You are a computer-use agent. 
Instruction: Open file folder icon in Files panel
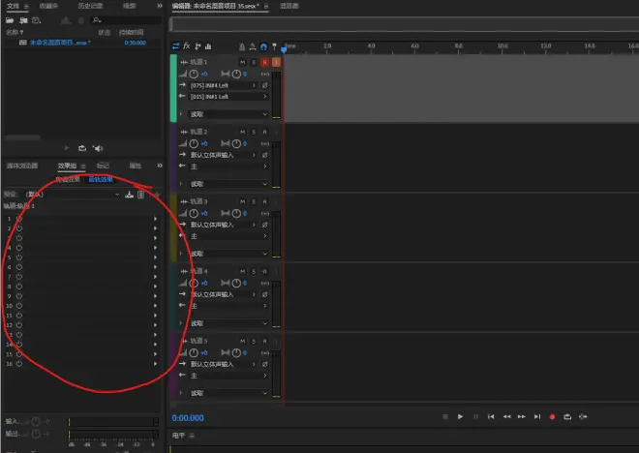click(x=10, y=20)
